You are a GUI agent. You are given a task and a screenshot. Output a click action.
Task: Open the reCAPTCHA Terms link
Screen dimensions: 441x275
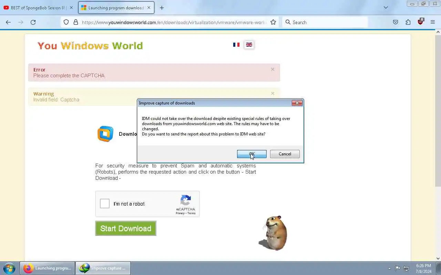point(191,213)
